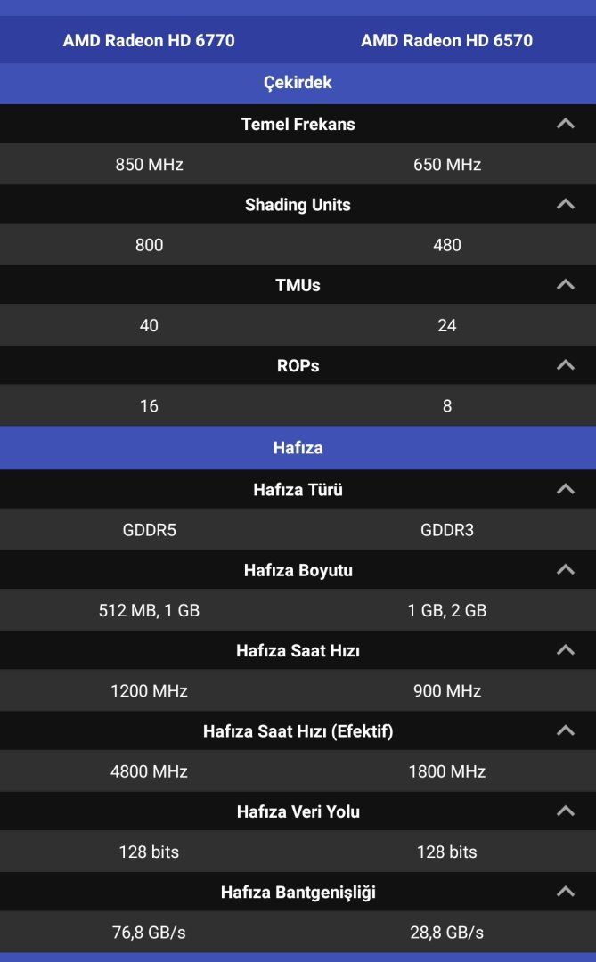Collapse the Temel Frekans row chevron
Image resolution: width=596 pixels, height=962 pixels.
coord(565,124)
